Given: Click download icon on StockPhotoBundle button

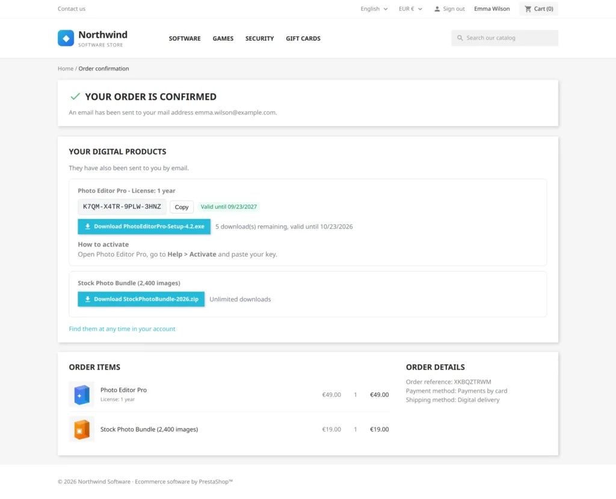Looking at the screenshot, I should coord(88,299).
